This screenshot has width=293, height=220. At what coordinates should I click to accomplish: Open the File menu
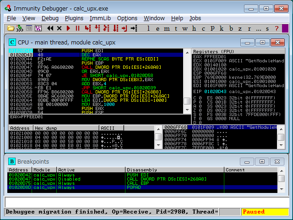[x=11, y=18]
